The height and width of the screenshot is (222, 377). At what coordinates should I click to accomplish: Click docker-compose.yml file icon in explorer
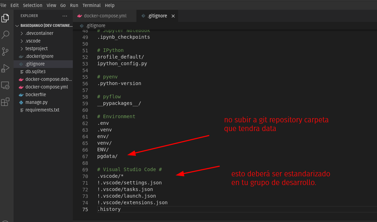[x=21, y=87]
